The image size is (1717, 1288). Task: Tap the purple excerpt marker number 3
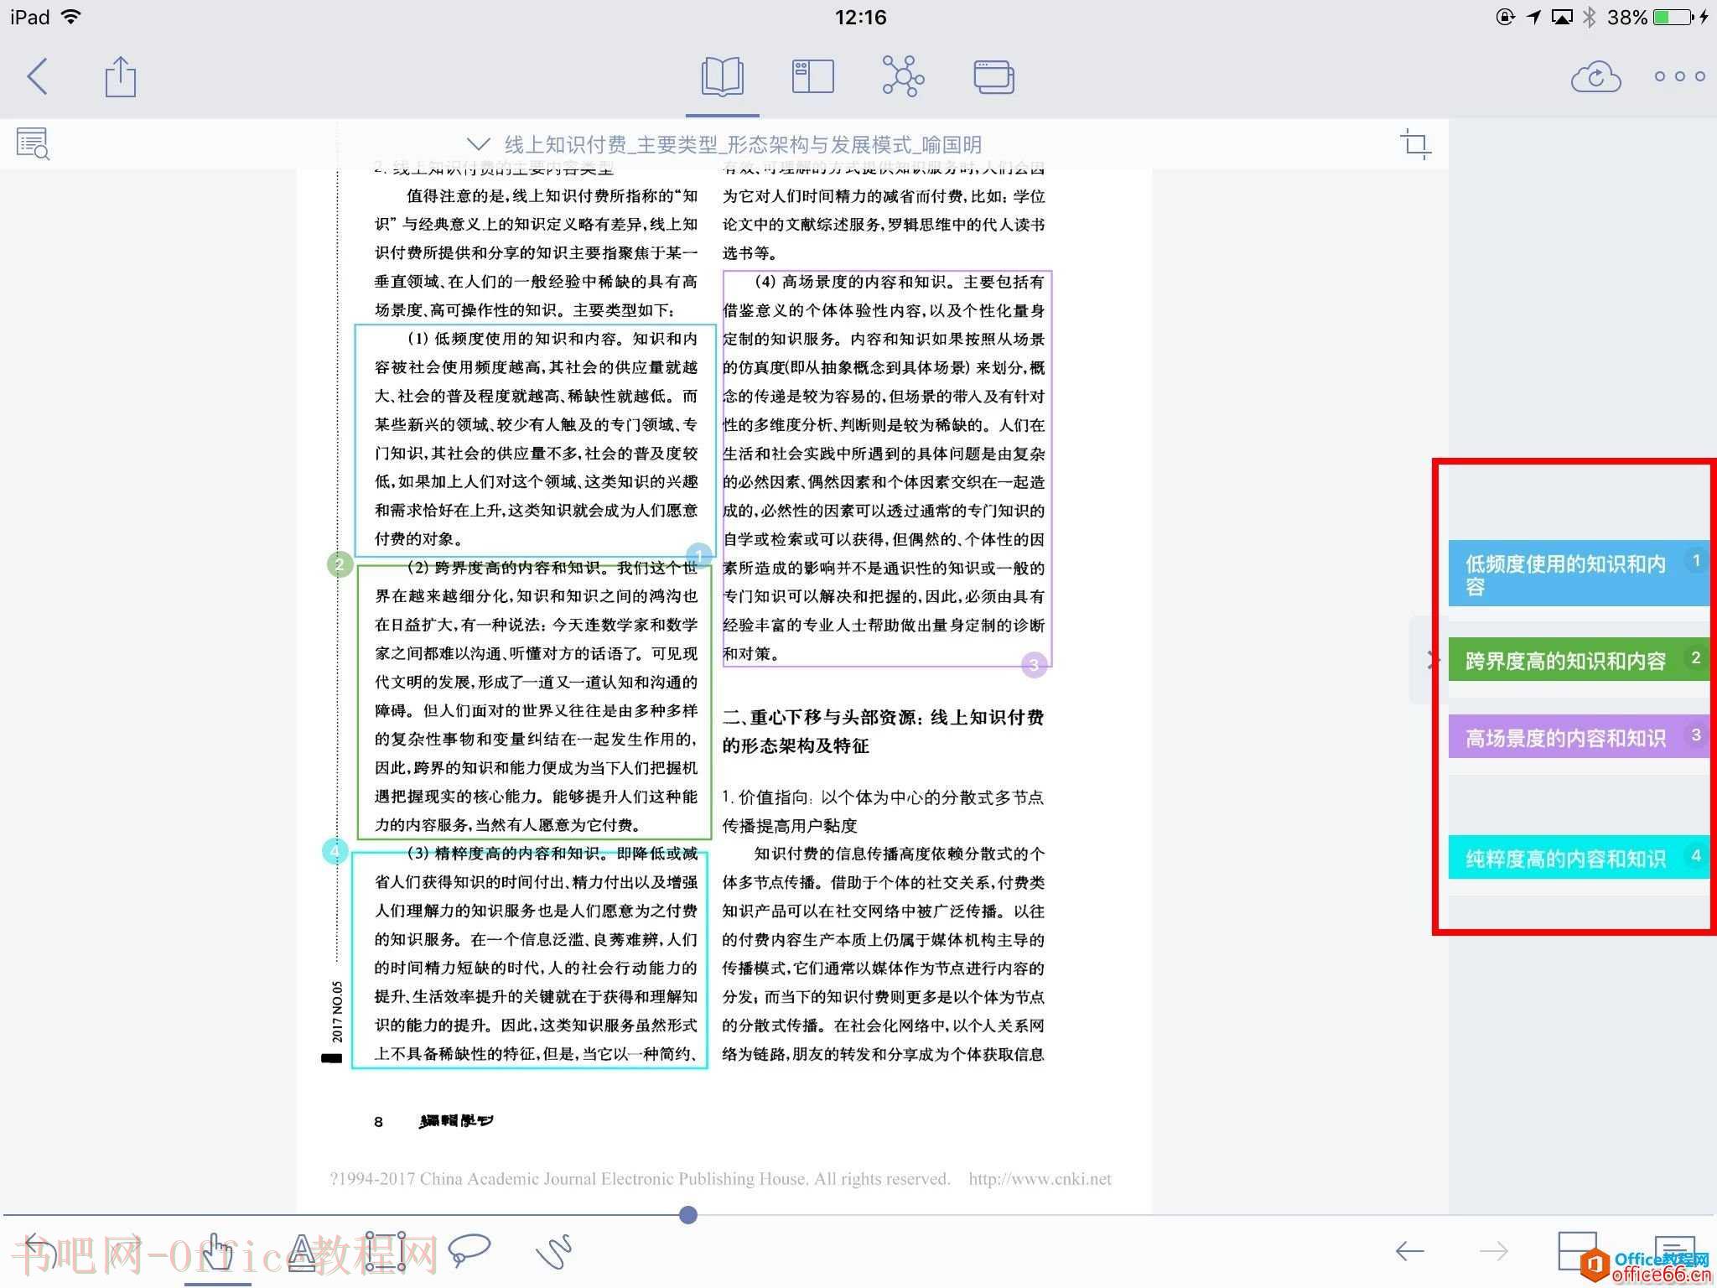1034,665
